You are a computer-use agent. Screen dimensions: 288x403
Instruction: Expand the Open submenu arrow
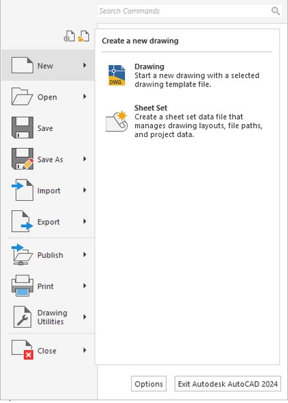point(84,97)
